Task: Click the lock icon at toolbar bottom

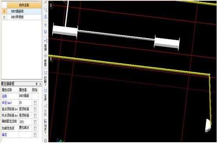Action: (45, 140)
